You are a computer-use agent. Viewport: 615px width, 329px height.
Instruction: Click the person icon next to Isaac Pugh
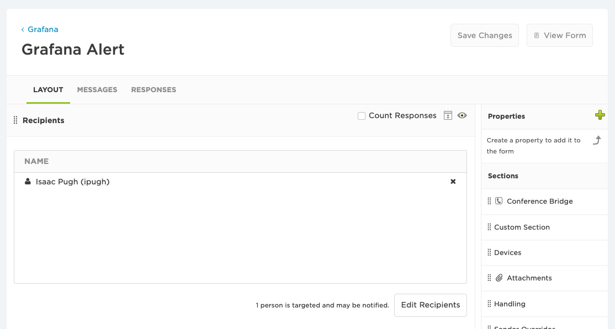point(28,181)
